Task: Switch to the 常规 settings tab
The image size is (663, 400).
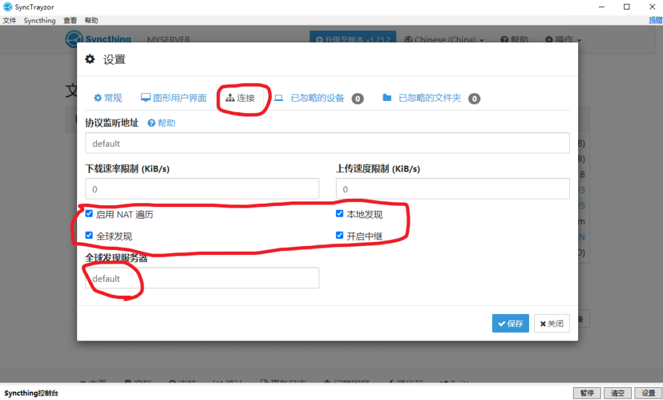Action: [x=108, y=98]
